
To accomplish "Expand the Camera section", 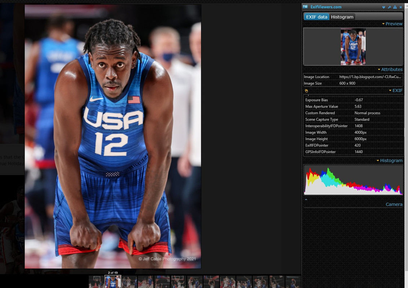I will [x=394, y=204].
